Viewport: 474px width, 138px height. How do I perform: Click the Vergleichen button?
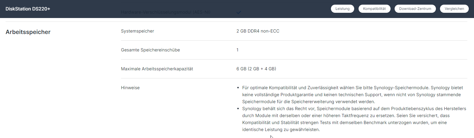pyautogui.click(x=454, y=9)
